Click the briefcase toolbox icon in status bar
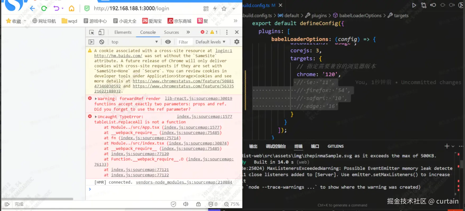This screenshot has width=465, height=211. (x=199, y=204)
